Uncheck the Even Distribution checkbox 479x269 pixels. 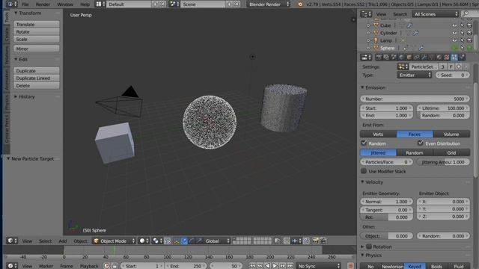421,143
